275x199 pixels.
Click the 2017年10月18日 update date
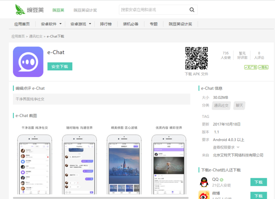227,124
